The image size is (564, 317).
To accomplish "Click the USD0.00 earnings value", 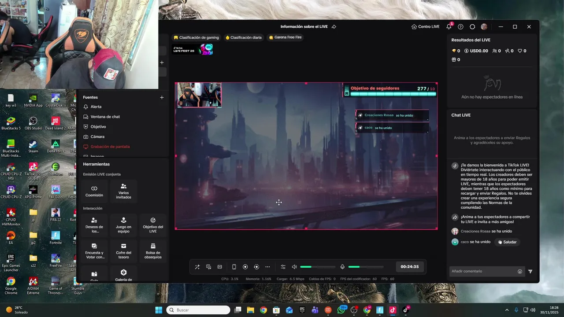I will click(x=476, y=51).
